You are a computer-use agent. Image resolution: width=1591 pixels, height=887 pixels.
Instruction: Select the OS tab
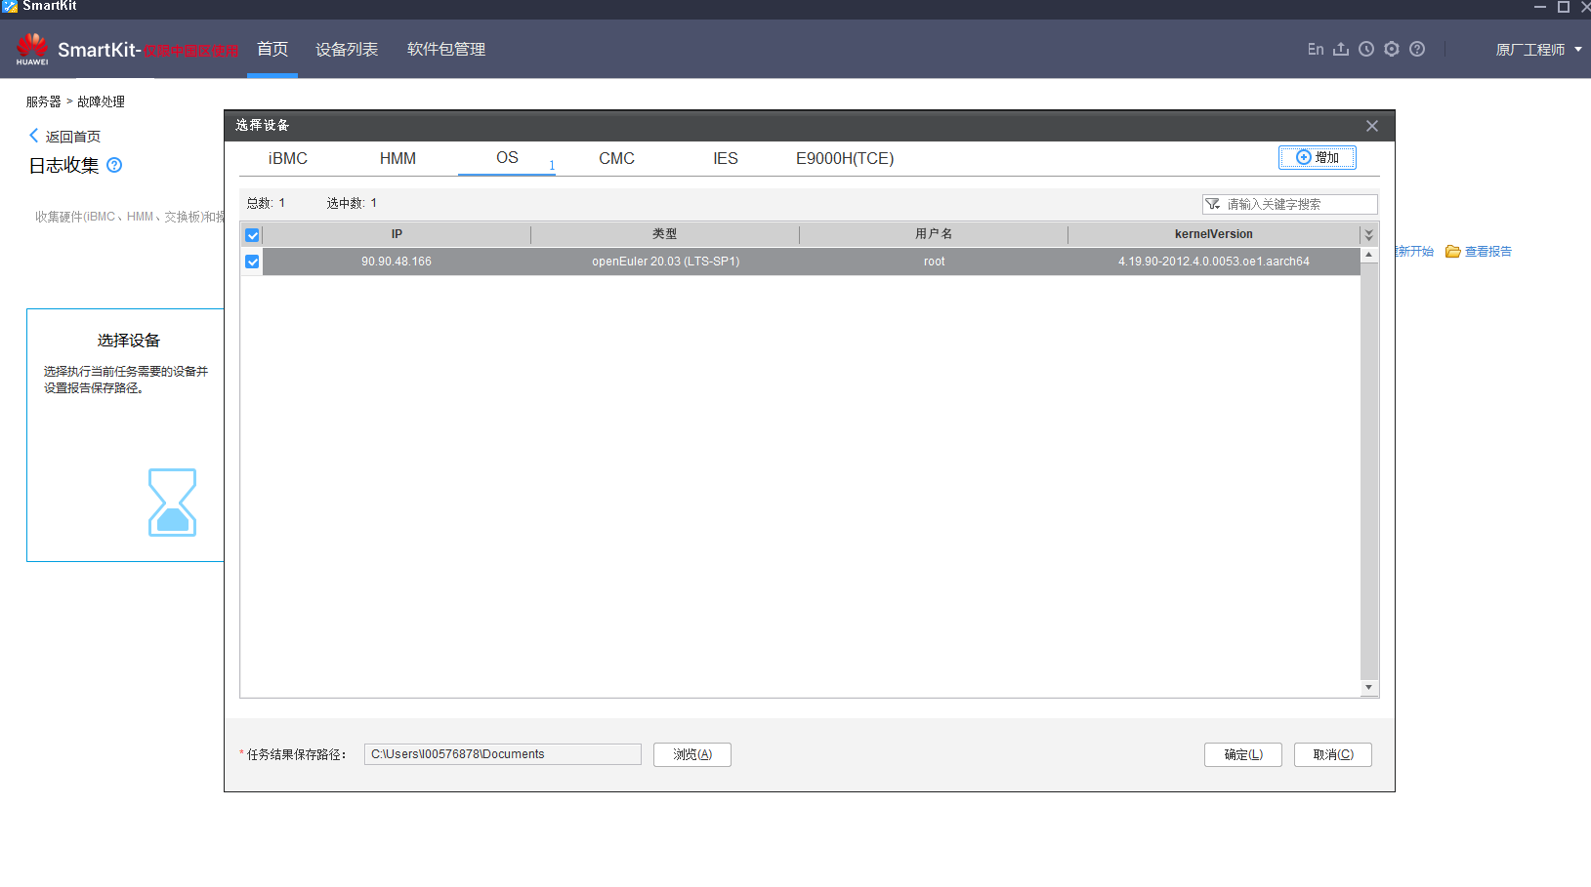507,158
